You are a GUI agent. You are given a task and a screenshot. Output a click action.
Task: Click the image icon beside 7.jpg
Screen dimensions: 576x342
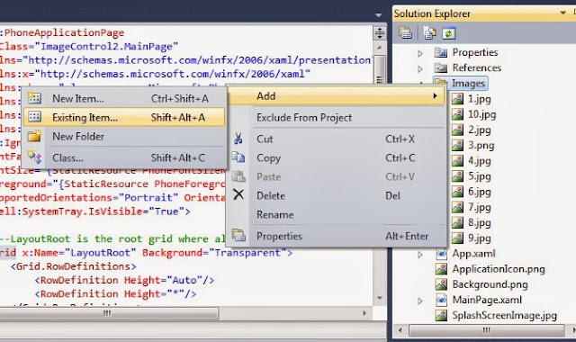point(457,207)
